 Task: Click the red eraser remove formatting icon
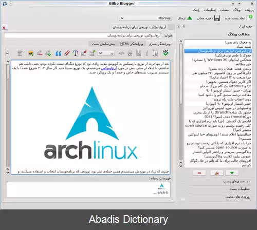coord(67,53)
